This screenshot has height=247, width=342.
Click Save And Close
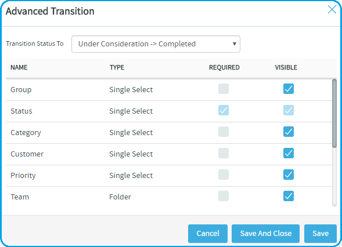pyautogui.click(x=265, y=234)
